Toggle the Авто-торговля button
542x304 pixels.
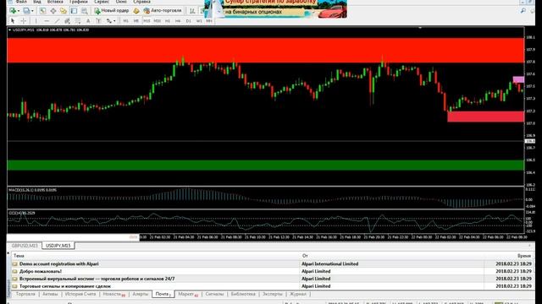click(163, 11)
